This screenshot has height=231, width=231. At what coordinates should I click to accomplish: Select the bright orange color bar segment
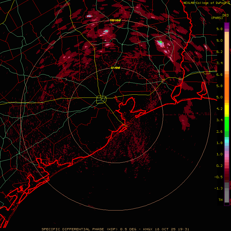[227, 88]
